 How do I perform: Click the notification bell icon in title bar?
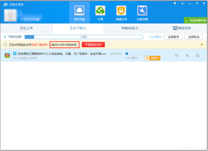point(175,3)
